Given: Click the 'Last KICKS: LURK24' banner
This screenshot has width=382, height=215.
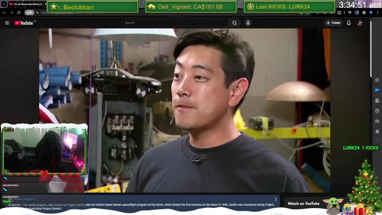Looking at the screenshot, I should click(289, 7).
